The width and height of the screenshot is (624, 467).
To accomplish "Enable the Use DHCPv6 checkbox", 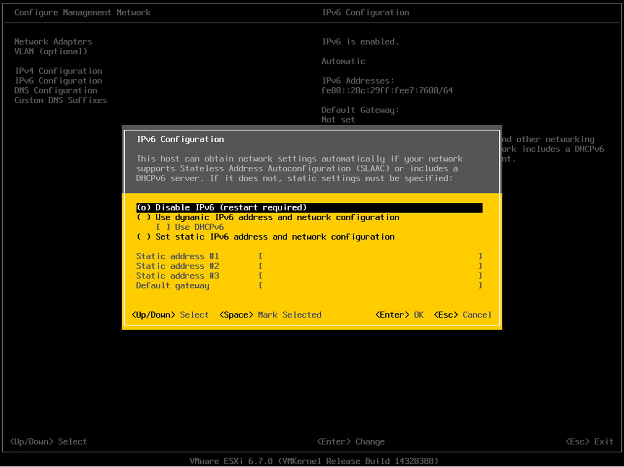I will pos(190,227).
